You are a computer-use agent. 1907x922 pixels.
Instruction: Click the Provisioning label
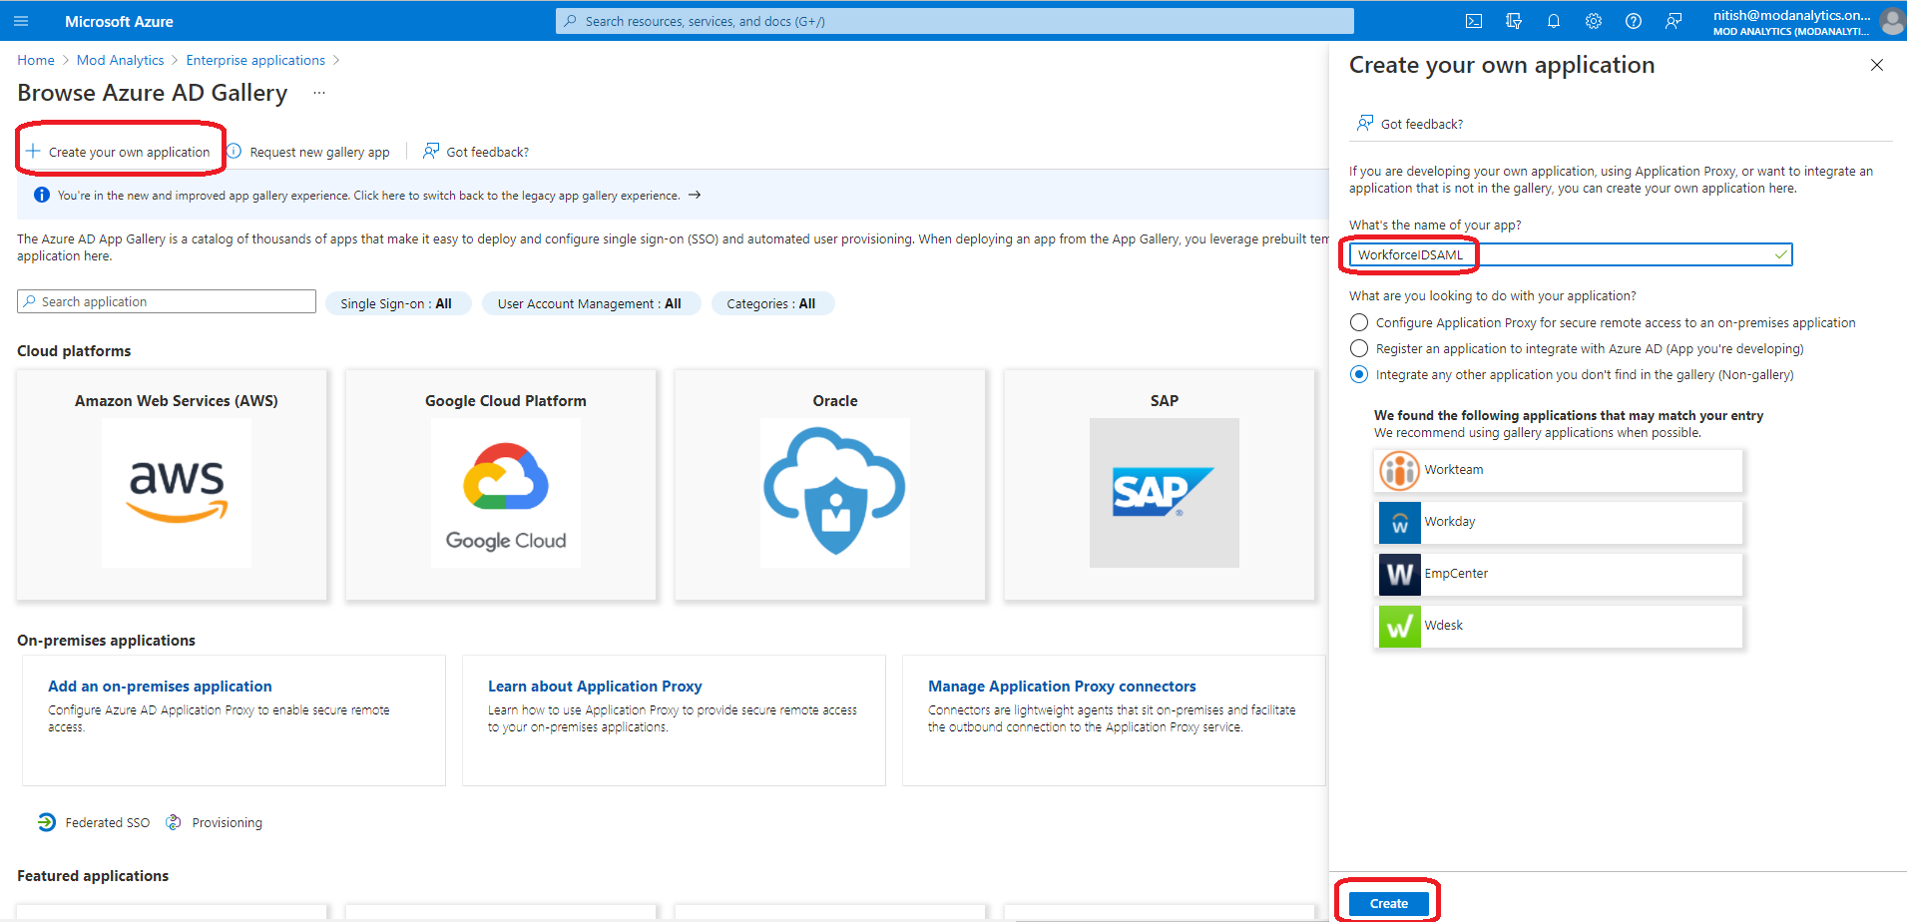[x=228, y=823]
